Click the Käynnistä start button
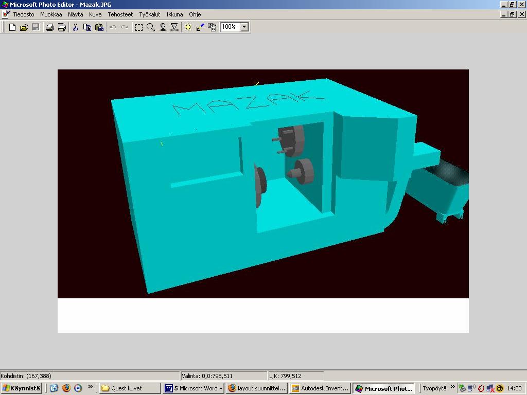The height and width of the screenshot is (395, 527). coord(22,388)
